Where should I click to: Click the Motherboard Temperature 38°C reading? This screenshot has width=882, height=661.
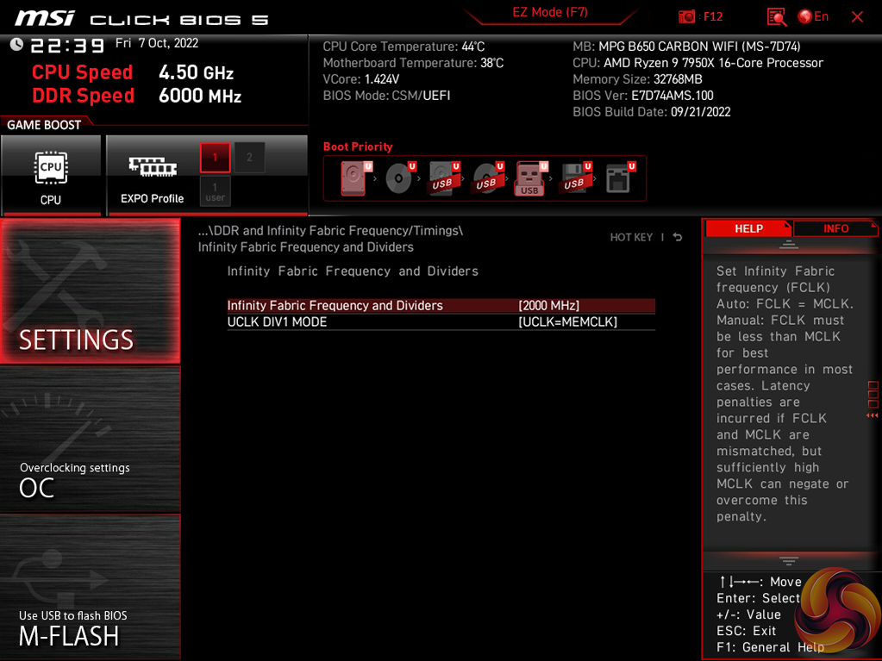(414, 63)
